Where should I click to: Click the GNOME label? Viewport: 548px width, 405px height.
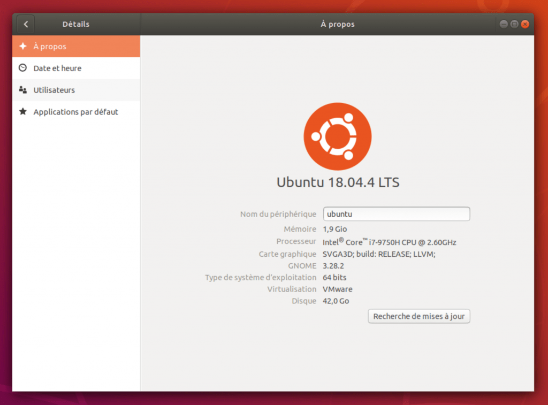pyautogui.click(x=302, y=266)
